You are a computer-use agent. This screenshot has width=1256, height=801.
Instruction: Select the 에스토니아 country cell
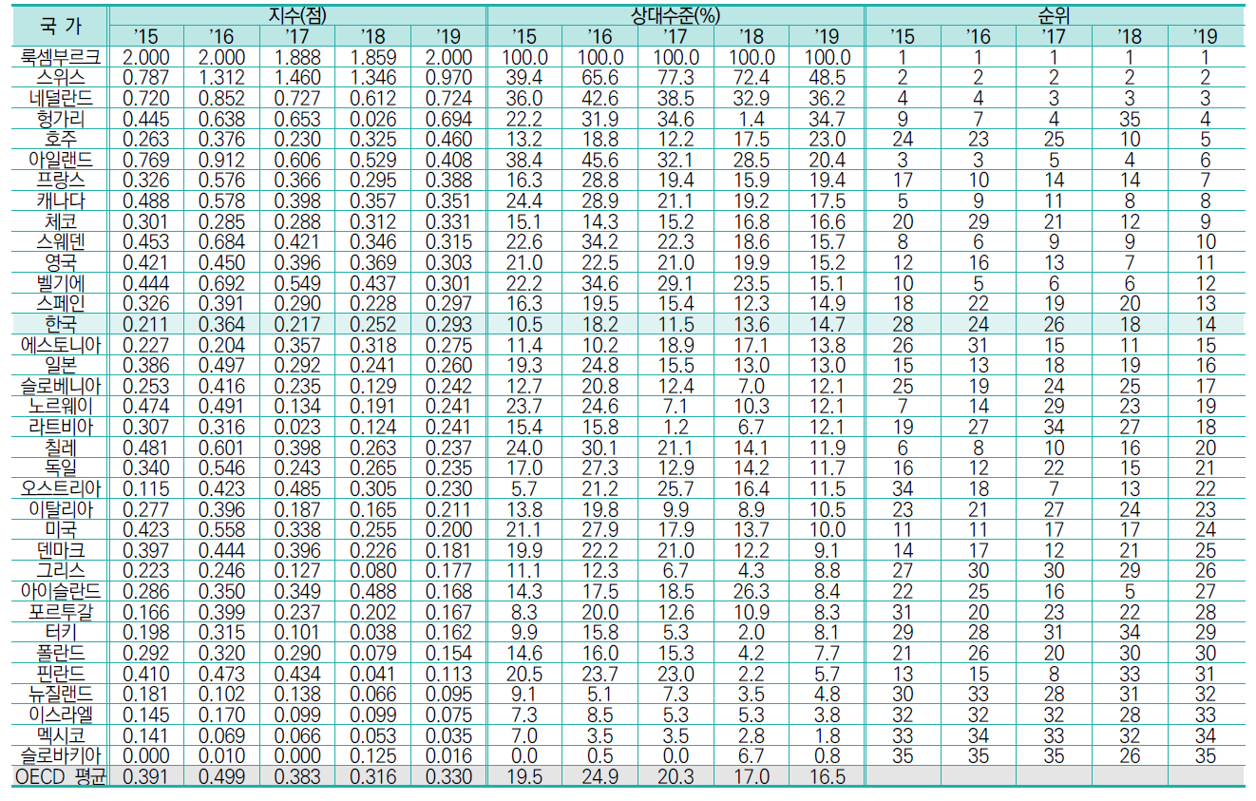59,346
